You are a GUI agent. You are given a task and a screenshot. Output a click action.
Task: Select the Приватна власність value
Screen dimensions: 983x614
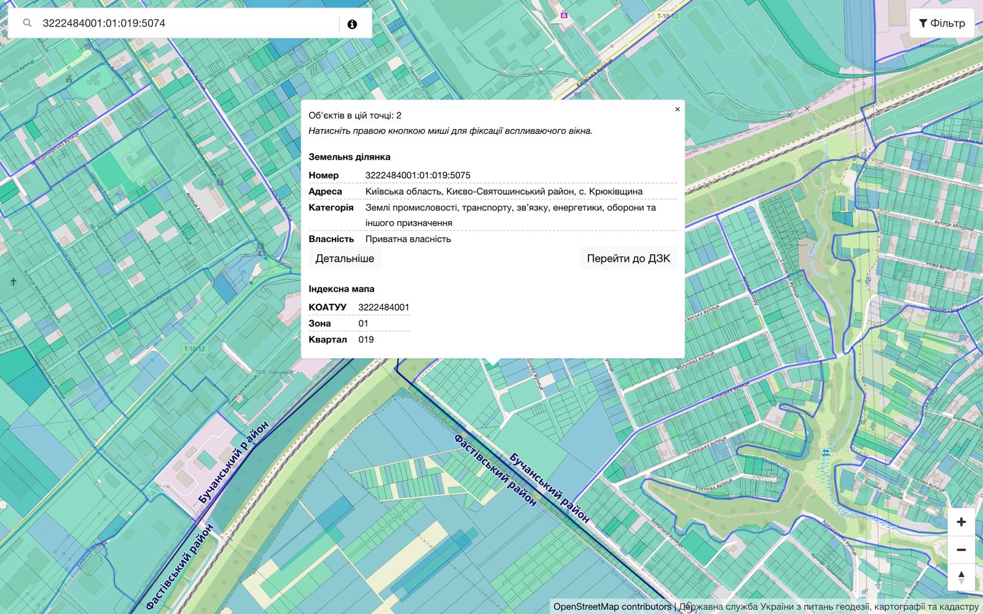[408, 239]
